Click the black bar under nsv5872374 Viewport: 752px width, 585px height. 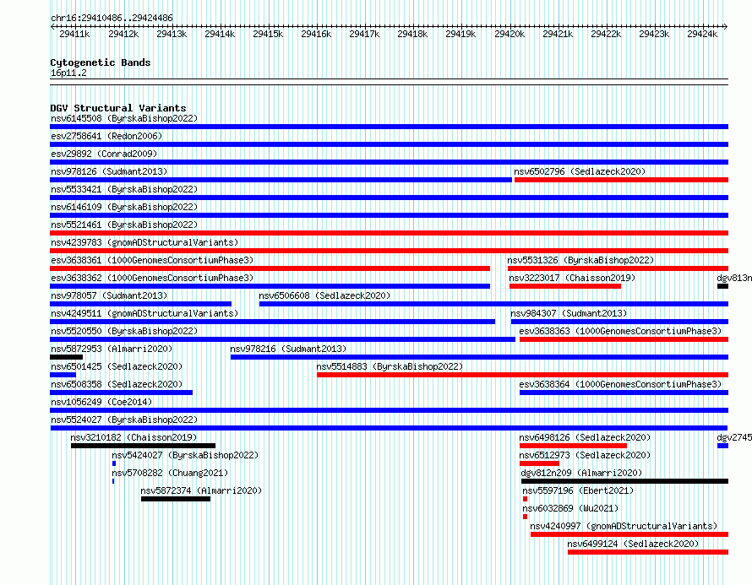176,499
